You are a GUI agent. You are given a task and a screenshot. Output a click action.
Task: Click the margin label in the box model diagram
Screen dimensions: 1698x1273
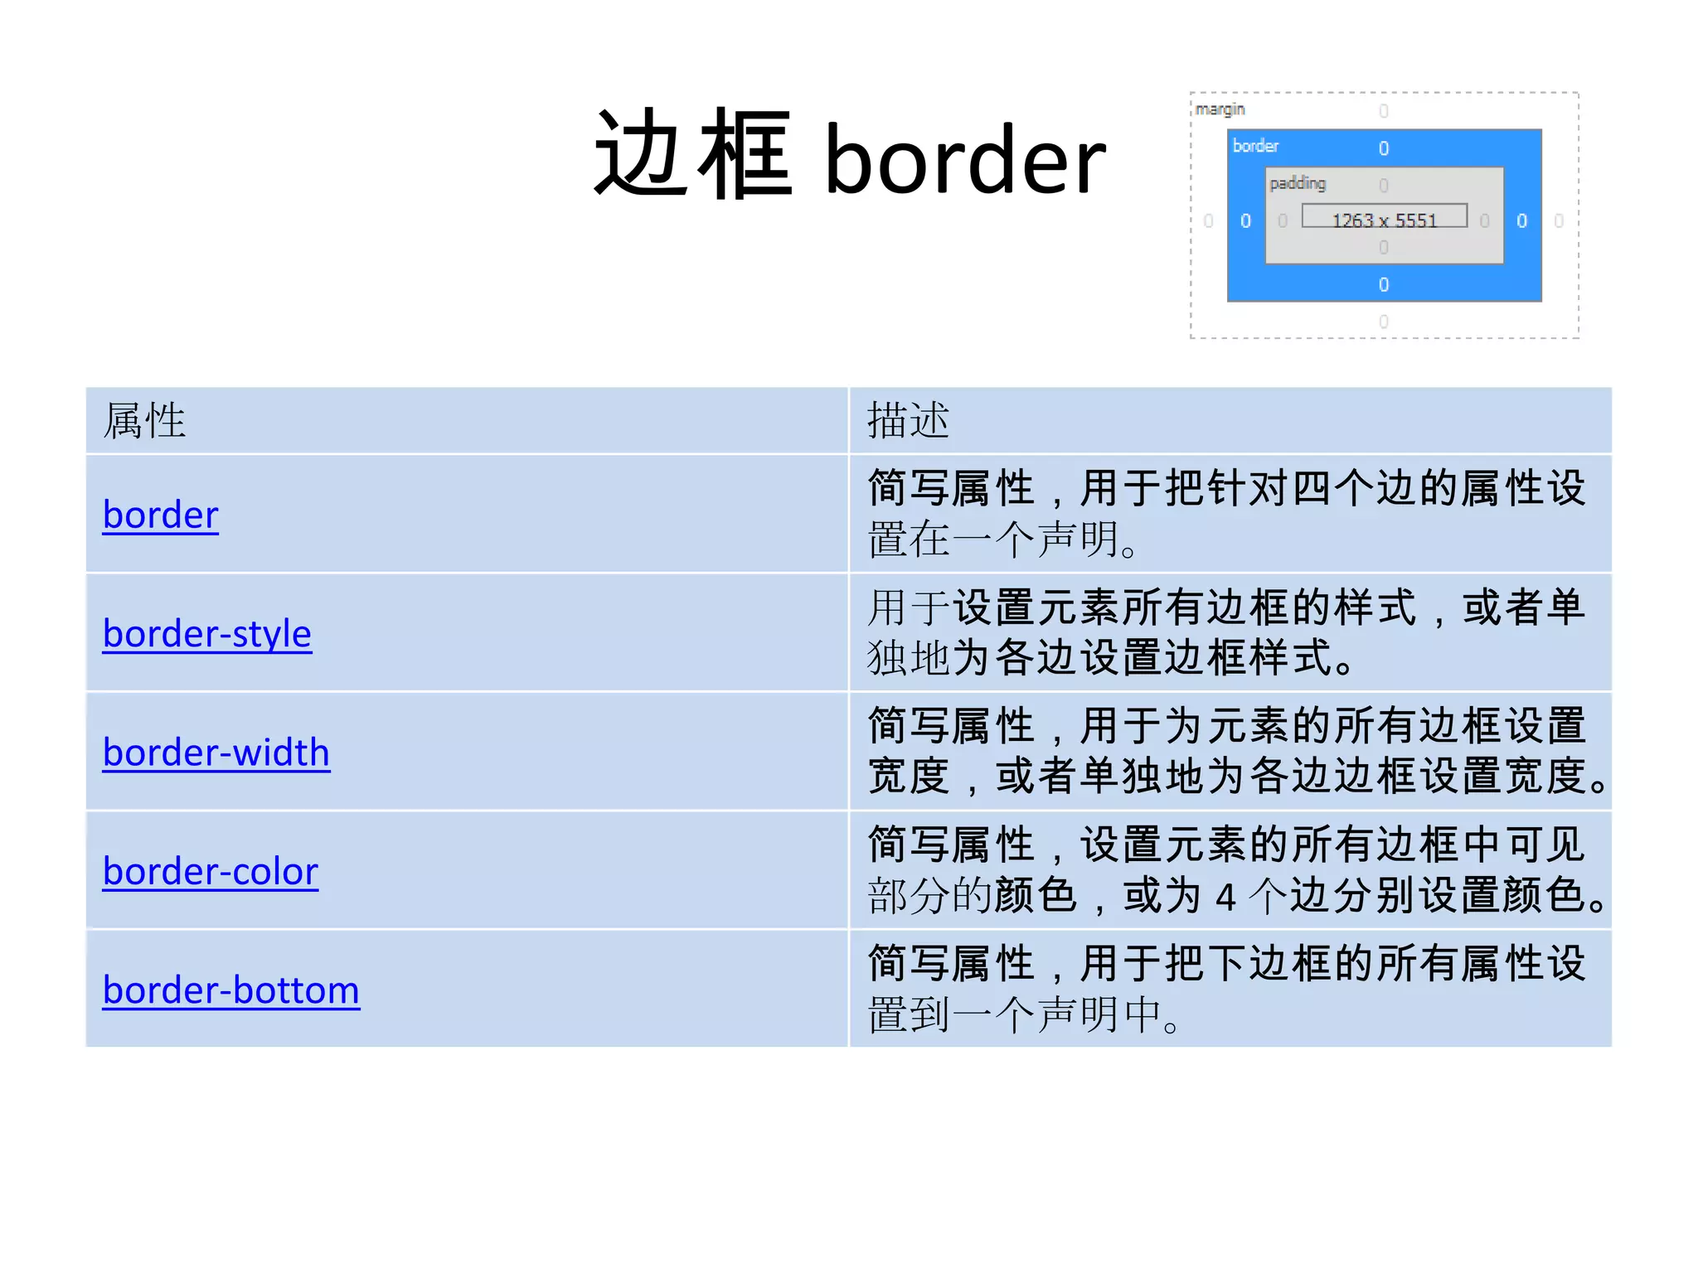1220,109
